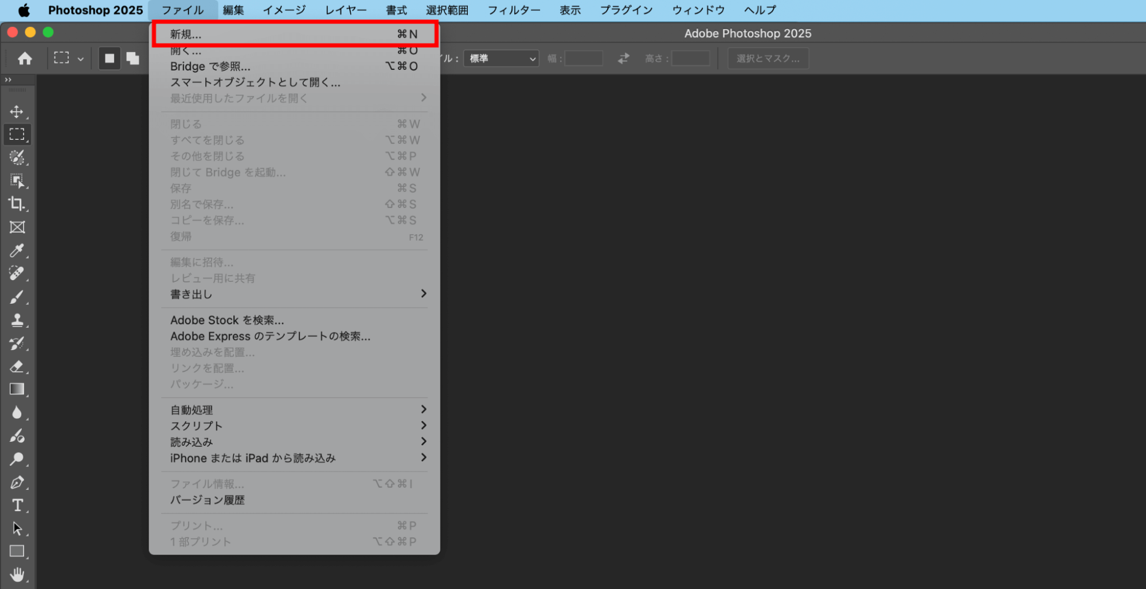Select the Frame tool

tap(17, 227)
